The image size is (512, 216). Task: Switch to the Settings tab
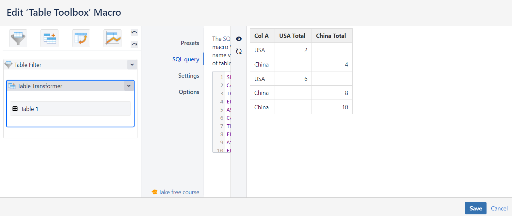[x=188, y=76]
